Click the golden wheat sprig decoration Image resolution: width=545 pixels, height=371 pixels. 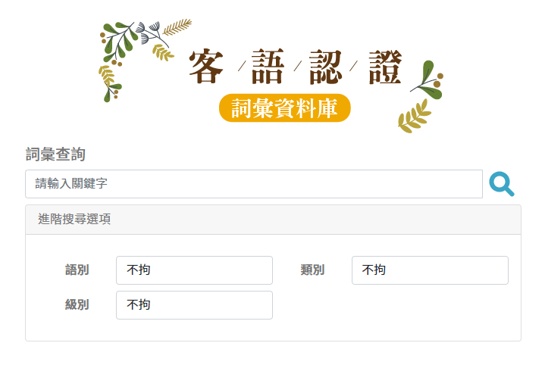pos(177,27)
